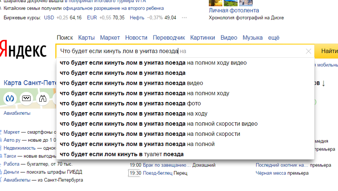Click the 19:00 time entry
The width and height of the screenshot is (338, 191).
pyautogui.click(x=135, y=165)
